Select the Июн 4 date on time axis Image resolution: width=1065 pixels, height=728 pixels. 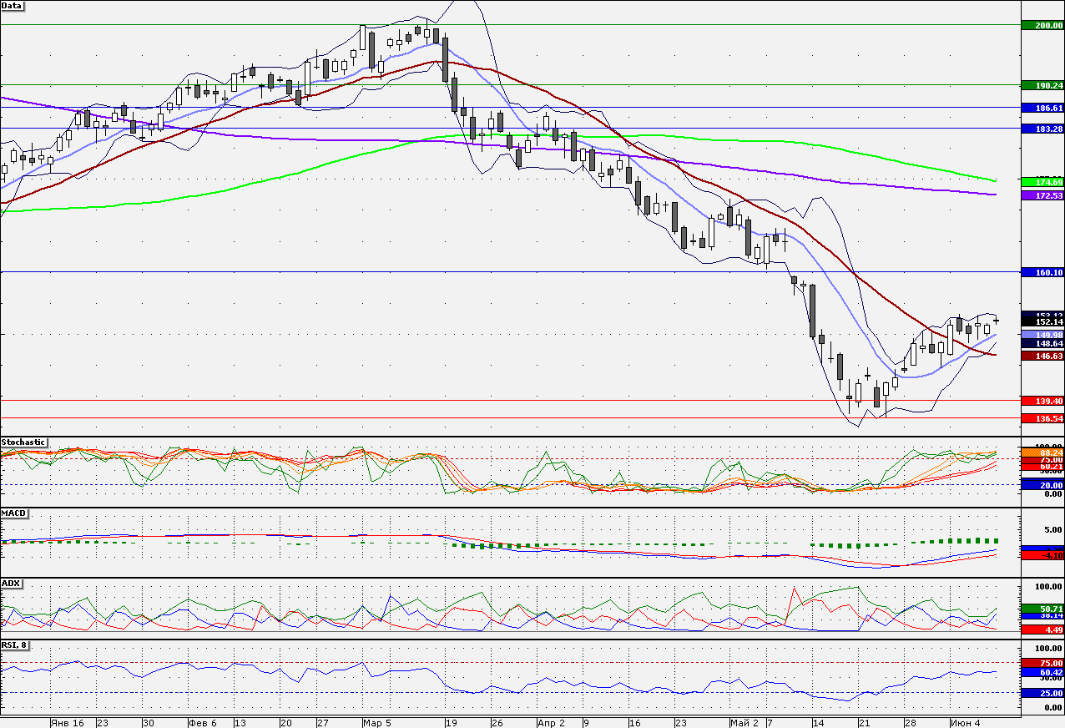[x=963, y=722]
